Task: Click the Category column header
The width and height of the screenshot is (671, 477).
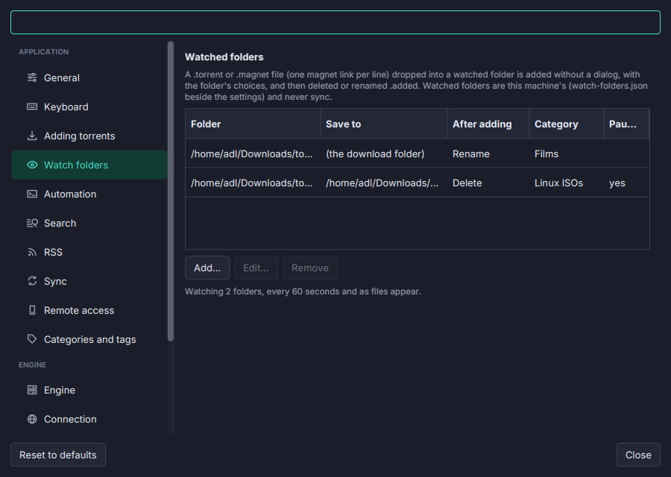Action: coord(566,124)
